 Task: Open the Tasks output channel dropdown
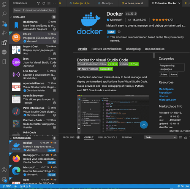[160, 137]
